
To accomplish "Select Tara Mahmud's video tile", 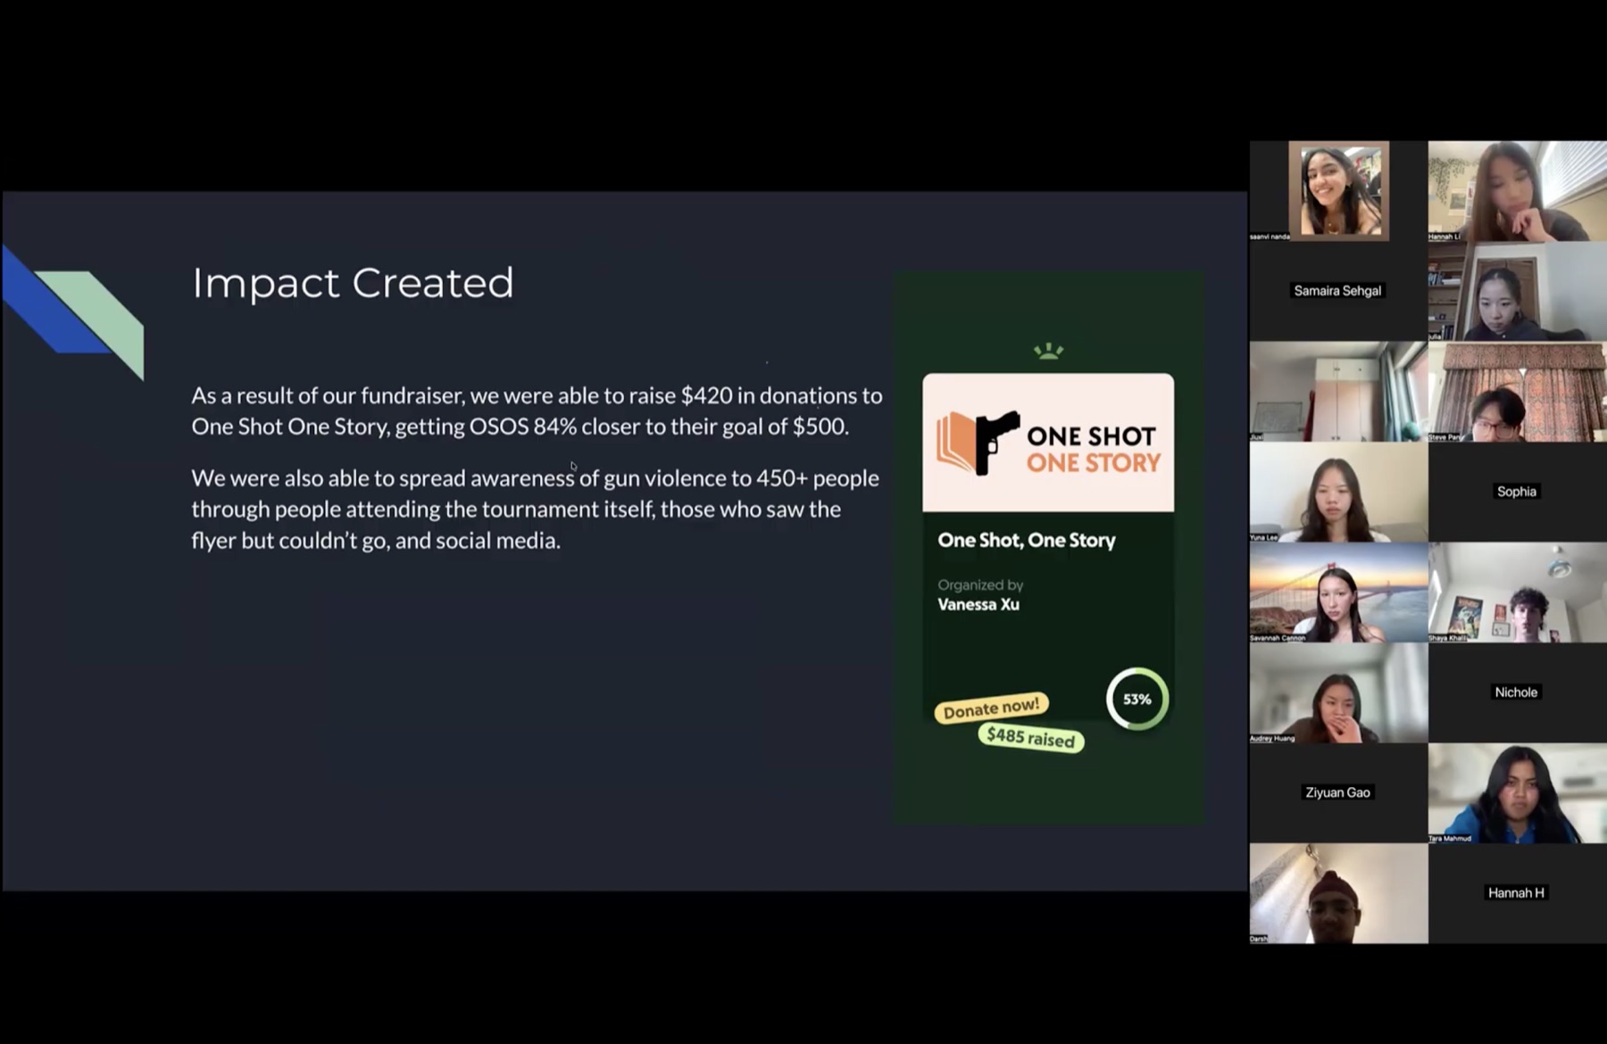I will [x=1518, y=793].
